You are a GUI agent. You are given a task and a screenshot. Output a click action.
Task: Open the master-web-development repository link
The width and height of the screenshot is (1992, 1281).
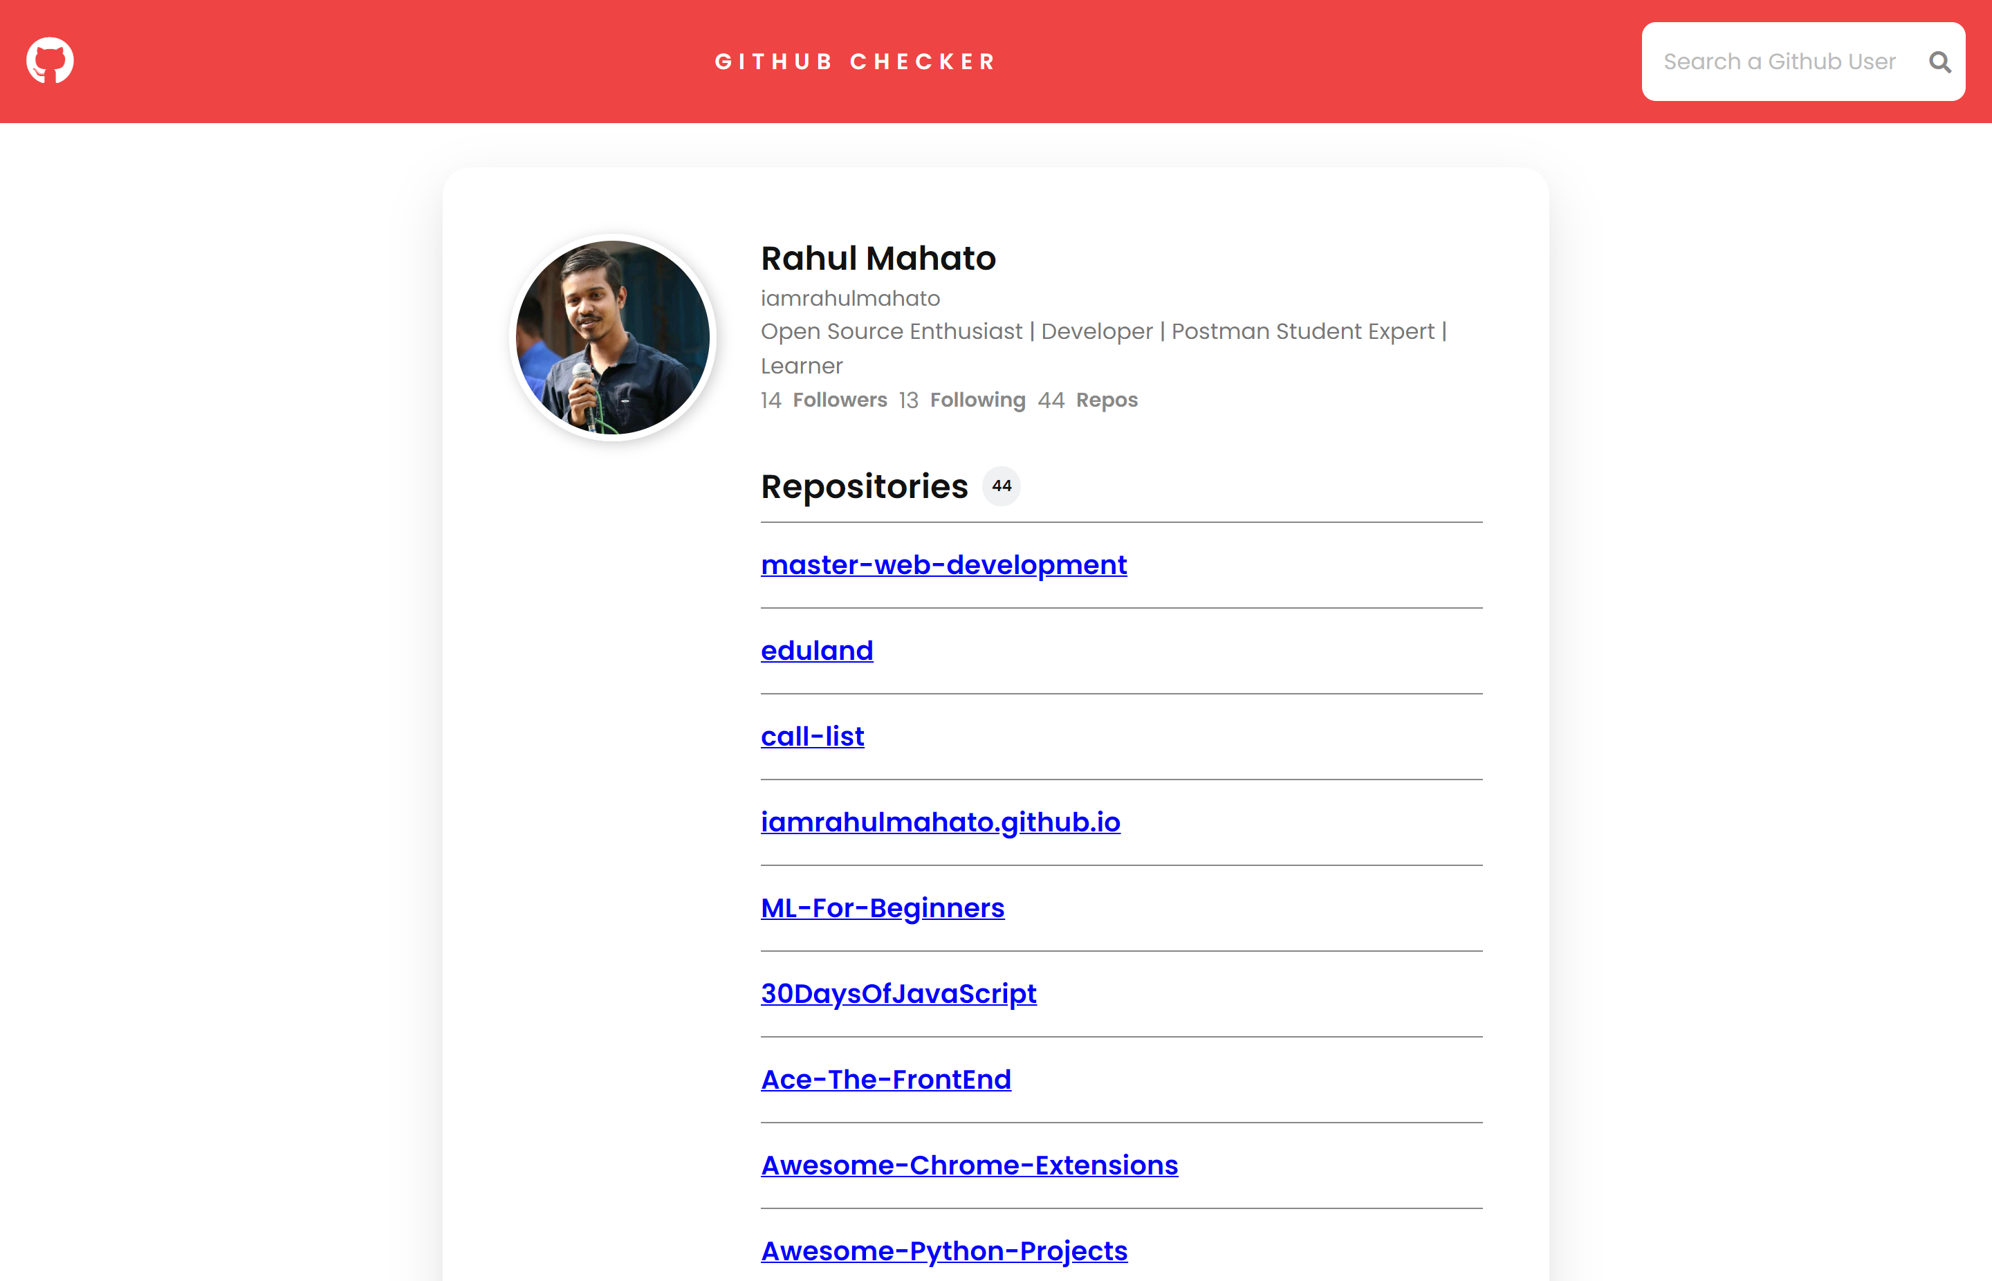(944, 565)
